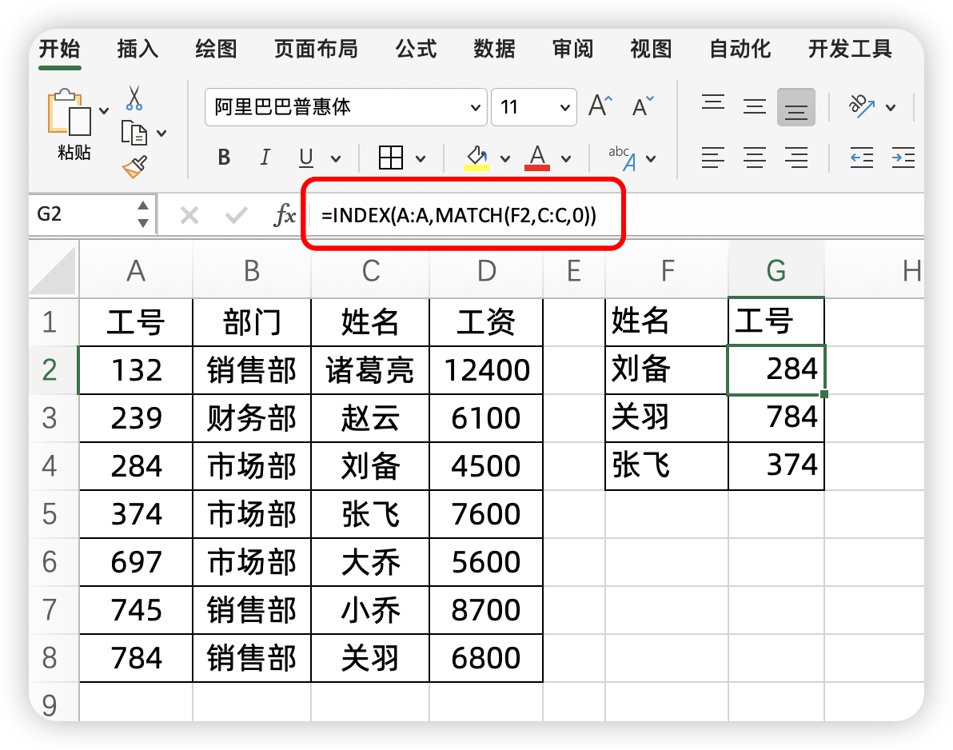This screenshot has height=750, width=953.
Task: Open the 页面布局 tab
Action: pos(316,50)
